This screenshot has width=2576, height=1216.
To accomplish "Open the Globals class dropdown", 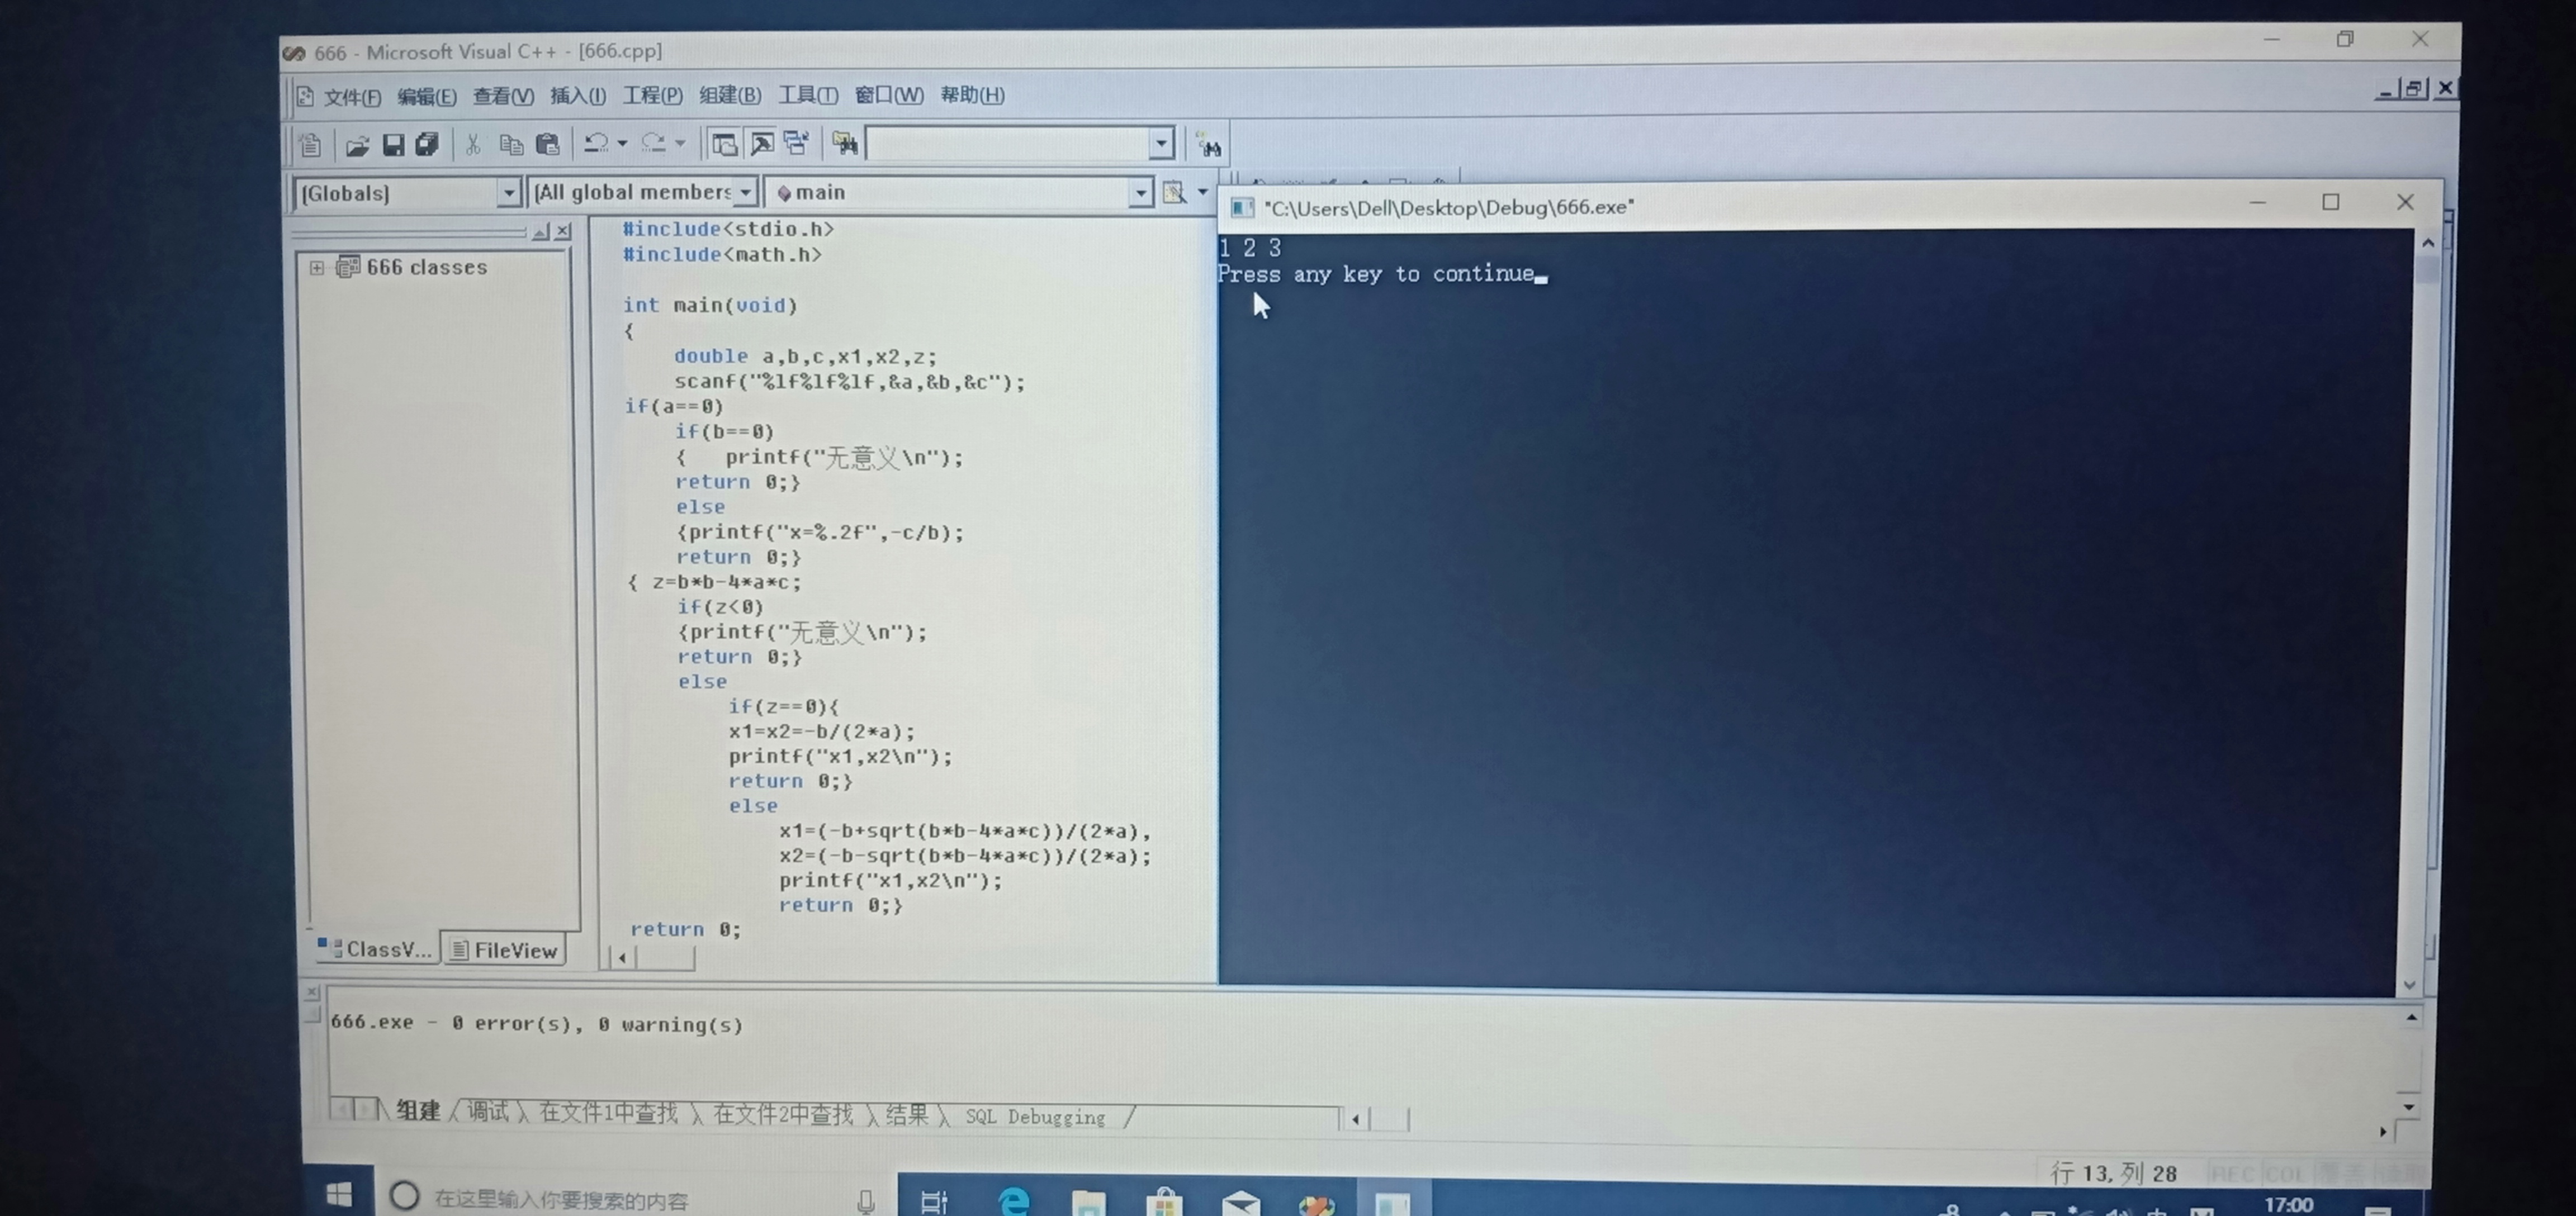I will tap(508, 192).
